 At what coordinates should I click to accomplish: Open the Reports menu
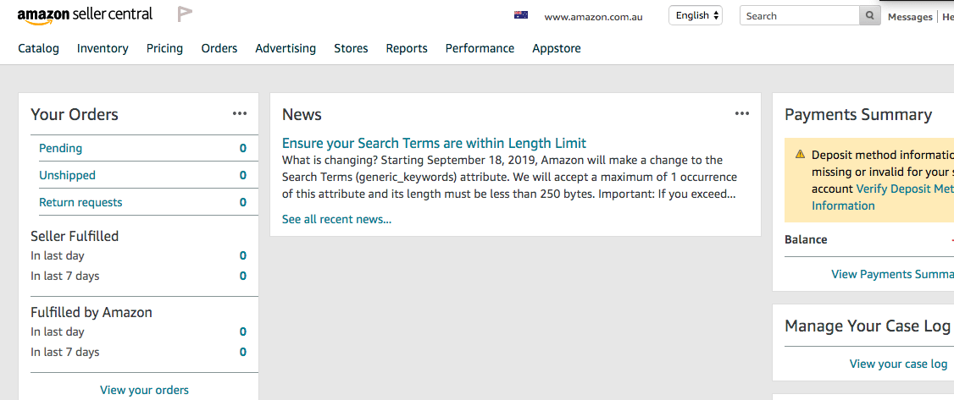[x=407, y=48]
